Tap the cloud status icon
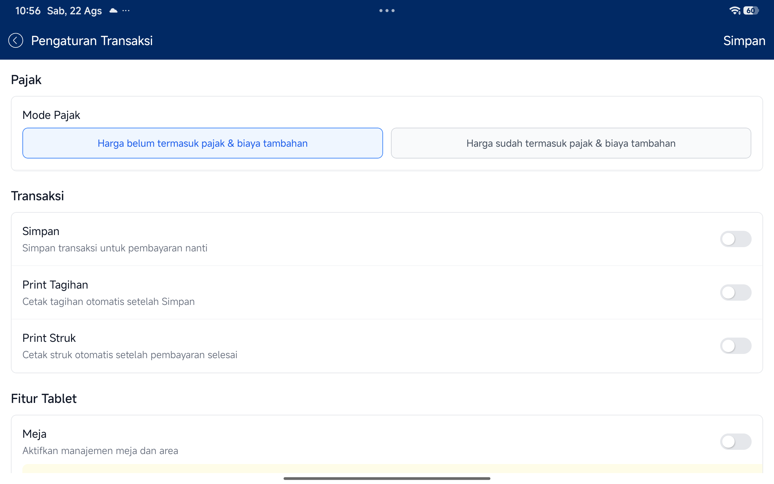The width and height of the screenshot is (774, 484). coord(113,11)
